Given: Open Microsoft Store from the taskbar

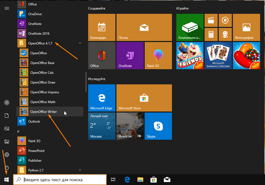Looking at the screenshot, I should point(154,180).
